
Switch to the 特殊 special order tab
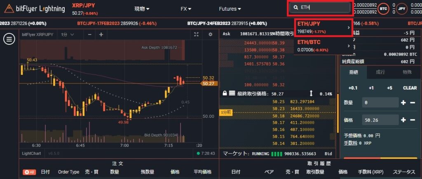(x=407, y=72)
